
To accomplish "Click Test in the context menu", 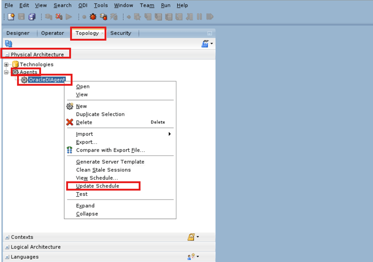I will 81,194.
